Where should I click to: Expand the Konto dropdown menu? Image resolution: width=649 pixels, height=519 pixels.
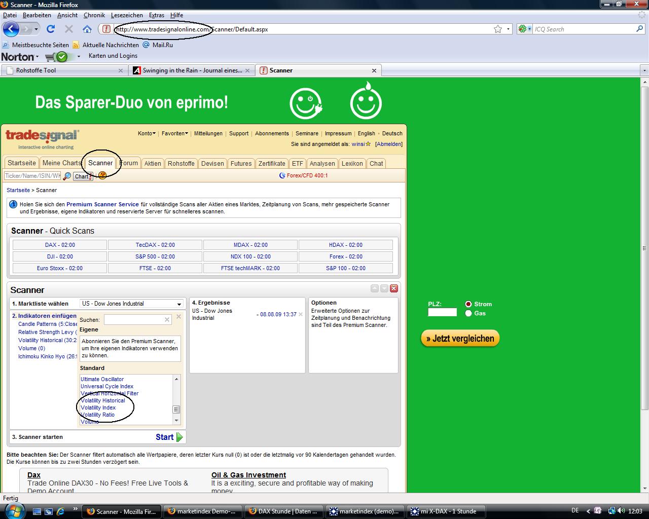click(x=147, y=133)
